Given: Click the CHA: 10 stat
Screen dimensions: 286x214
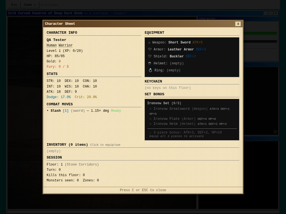Looking at the screenshot, I should [90, 86].
